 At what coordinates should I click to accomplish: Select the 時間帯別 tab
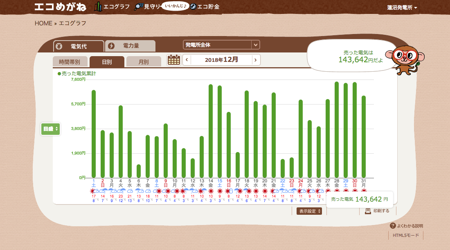click(x=70, y=62)
